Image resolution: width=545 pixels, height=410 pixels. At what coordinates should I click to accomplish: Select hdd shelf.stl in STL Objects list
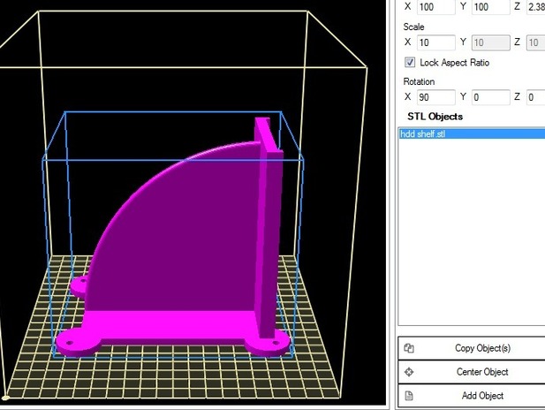[472, 134]
